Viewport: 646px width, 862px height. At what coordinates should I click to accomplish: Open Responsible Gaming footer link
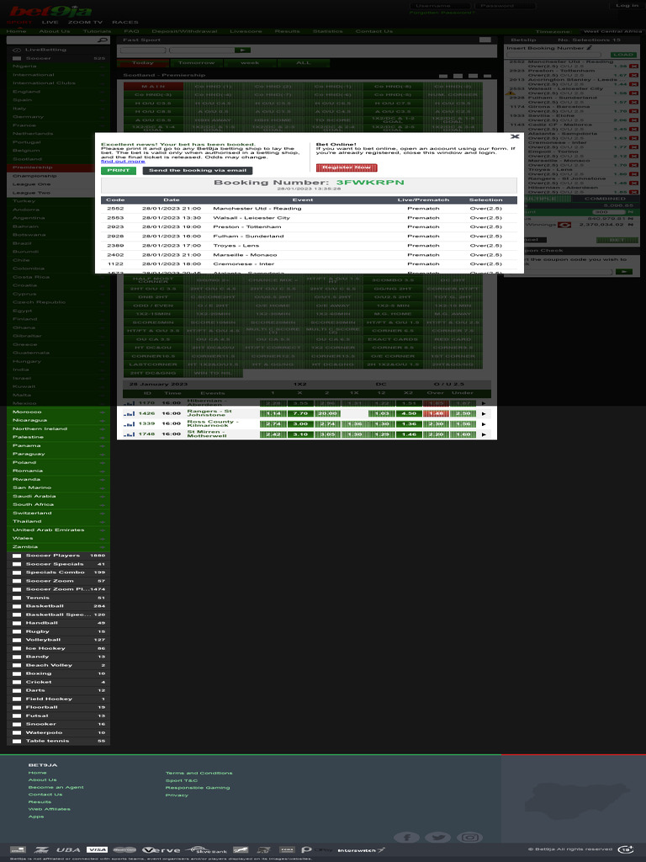tap(197, 788)
